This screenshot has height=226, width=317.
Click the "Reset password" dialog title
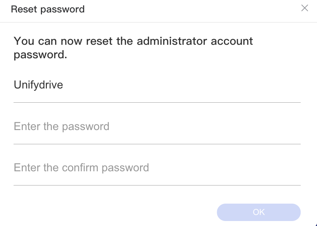coord(48,9)
